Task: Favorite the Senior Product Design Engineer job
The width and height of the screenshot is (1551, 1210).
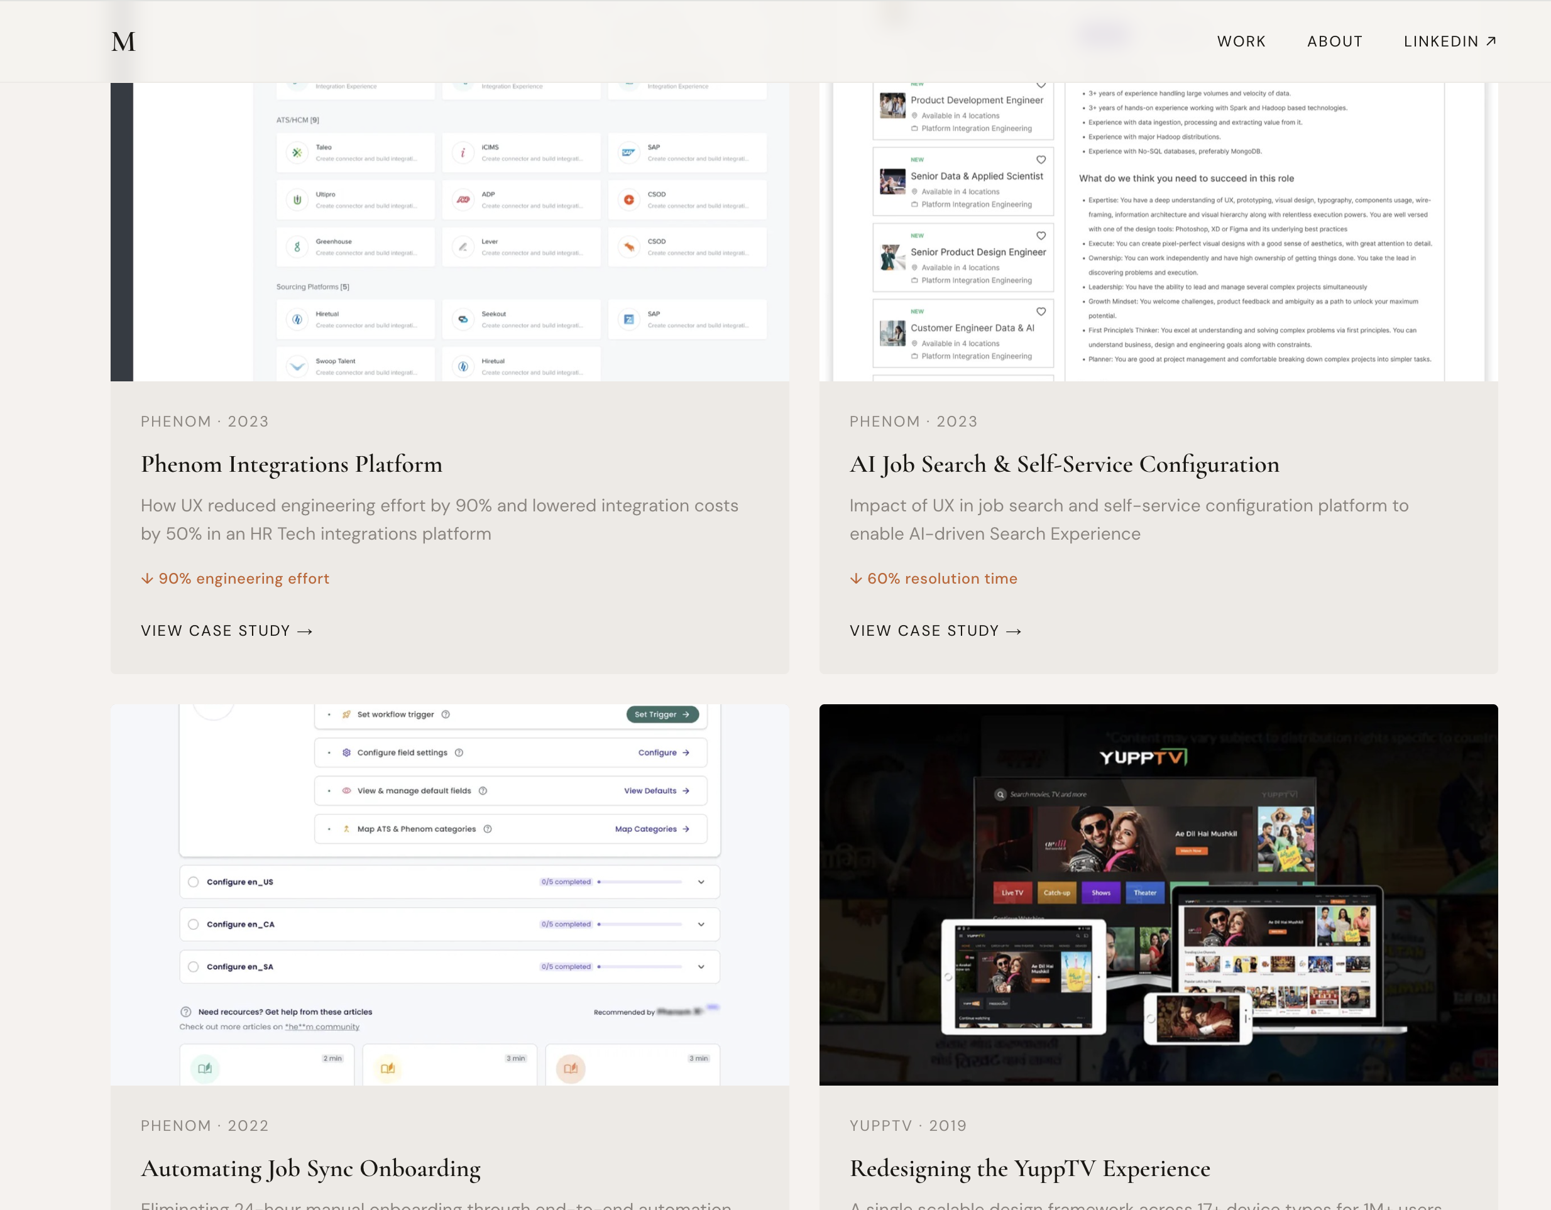Action: 1041,236
